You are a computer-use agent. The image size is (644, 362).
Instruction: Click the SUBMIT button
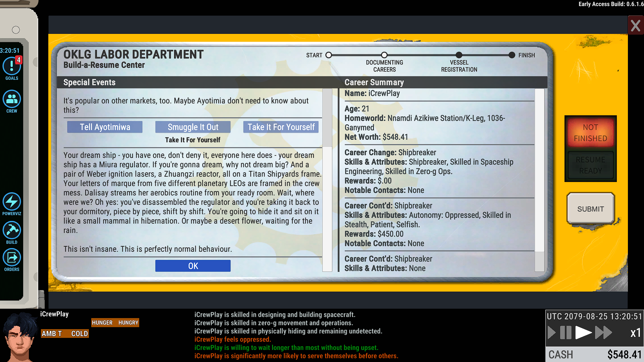[x=590, y=208]
